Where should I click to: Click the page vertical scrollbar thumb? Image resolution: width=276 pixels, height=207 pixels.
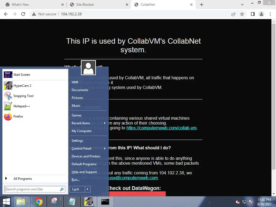pyautogui.click(x=274, y=96)
